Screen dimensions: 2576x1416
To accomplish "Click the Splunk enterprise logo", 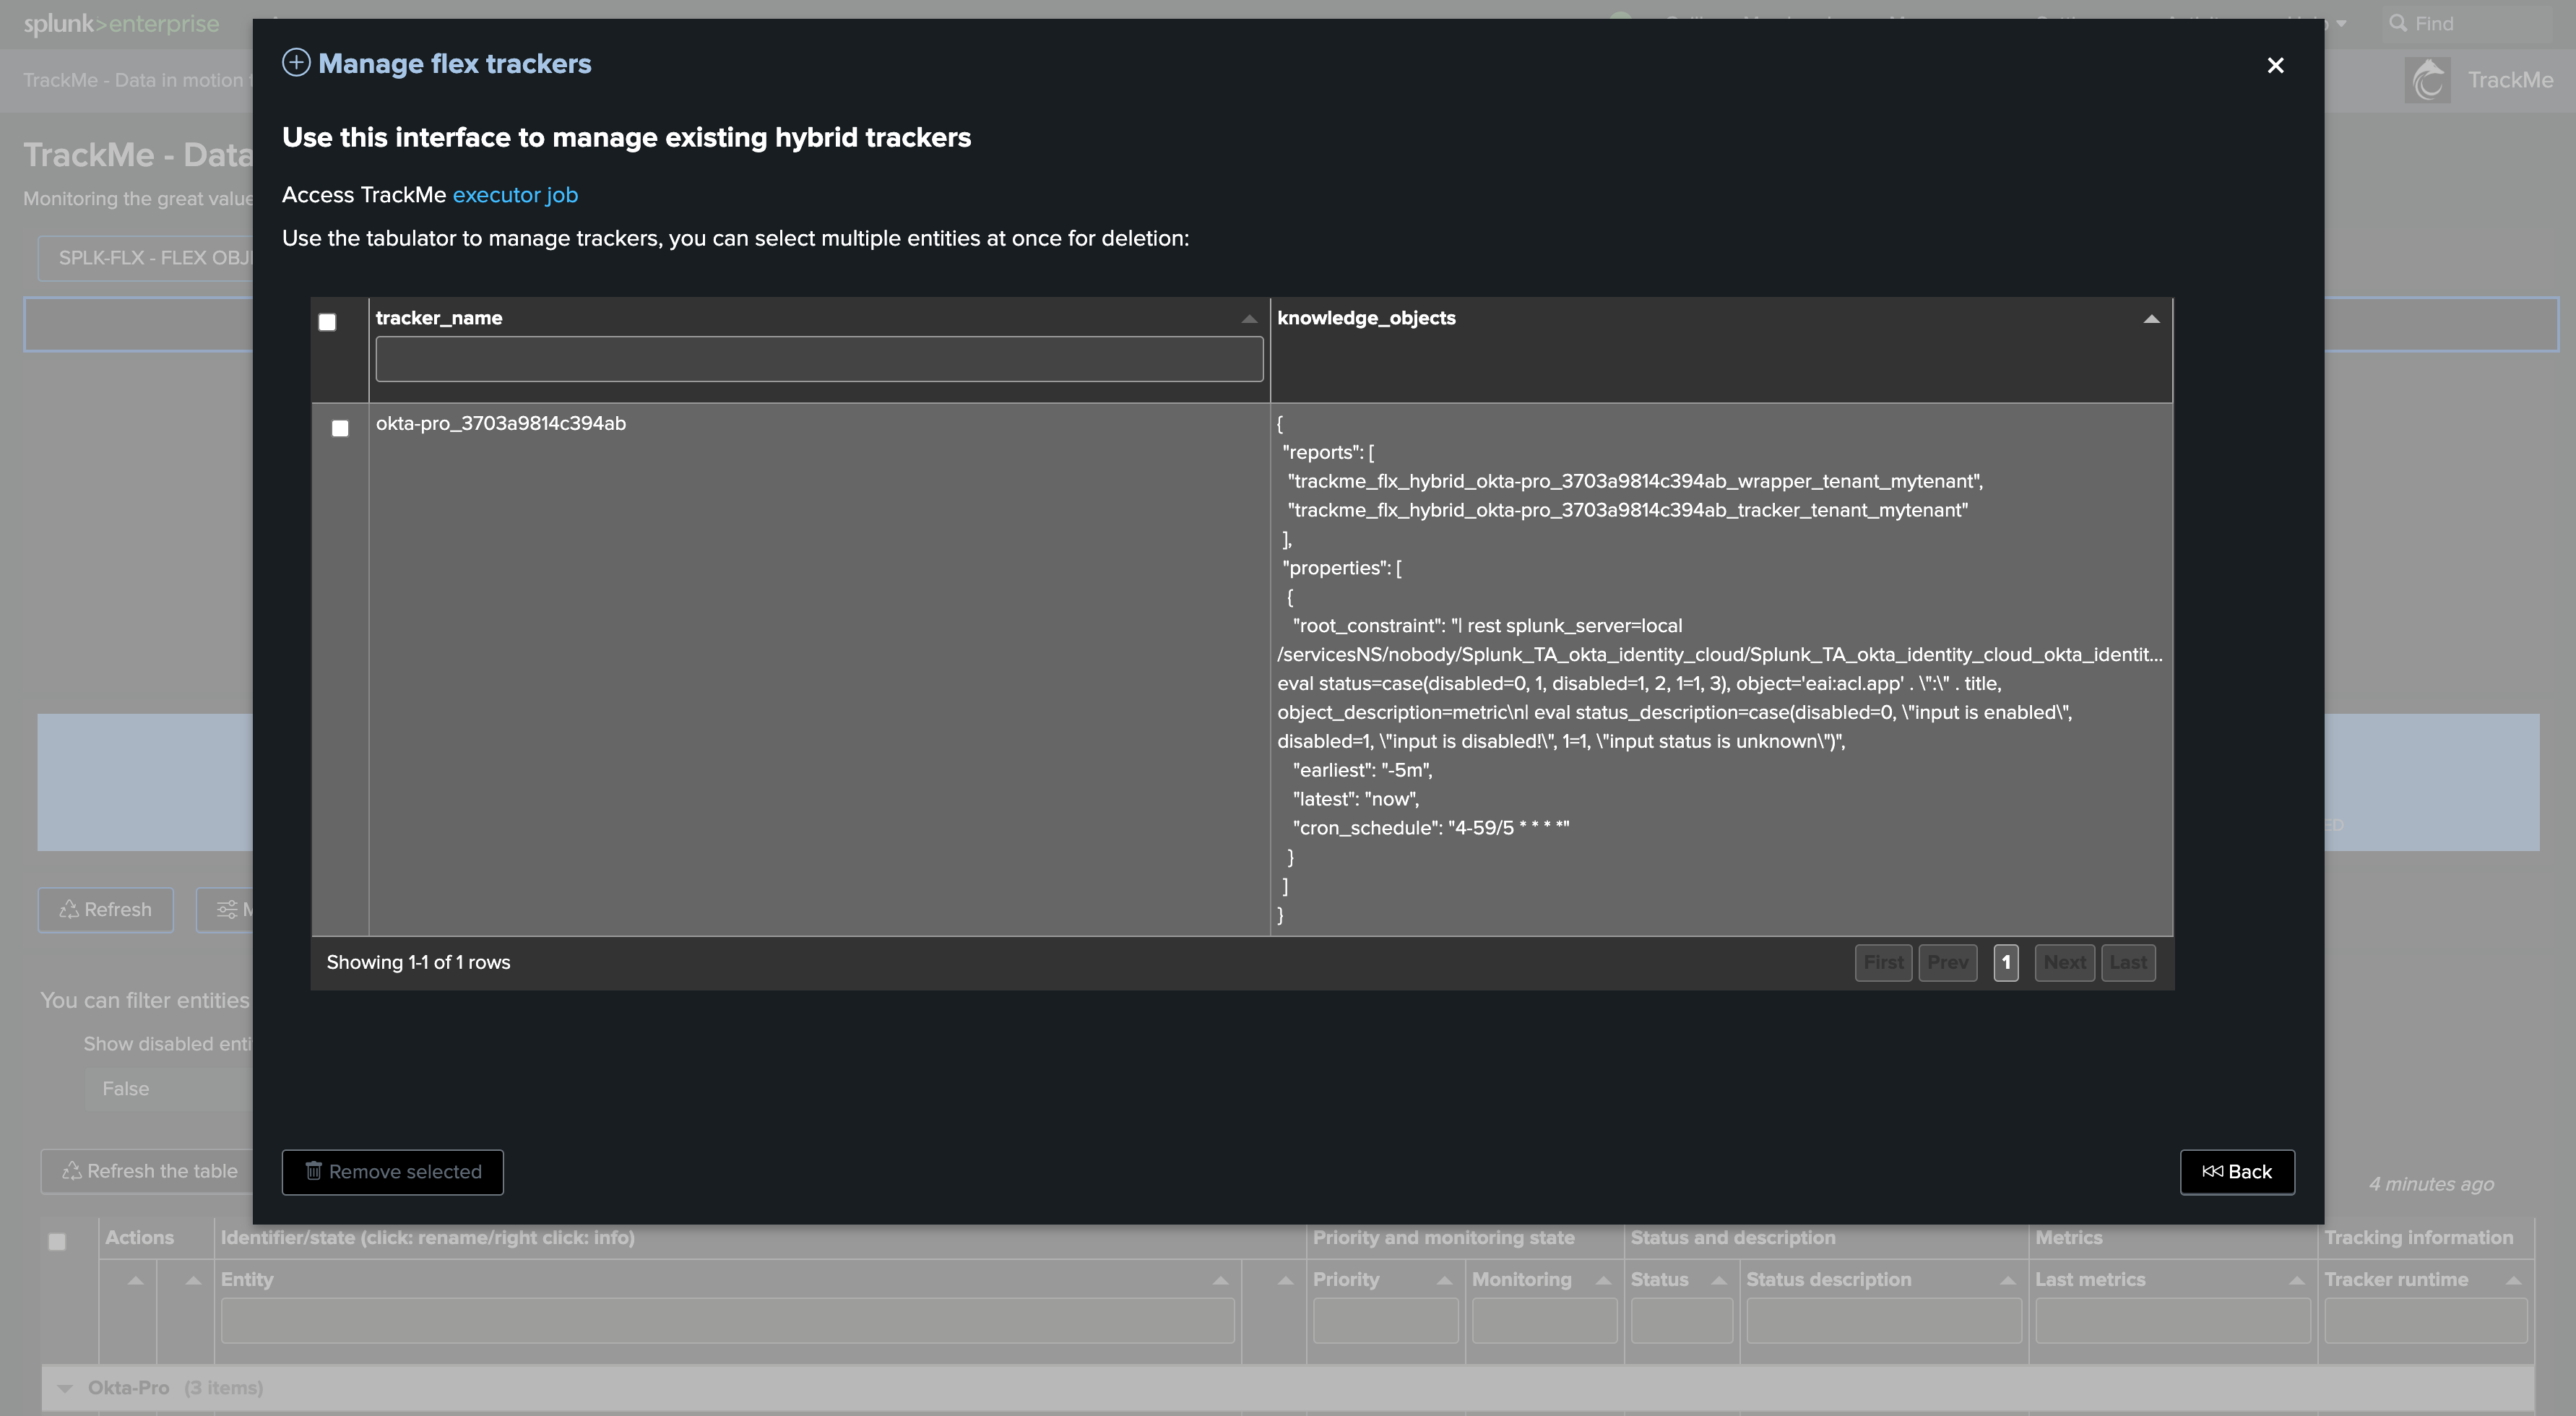I will (x=121, y=23).
